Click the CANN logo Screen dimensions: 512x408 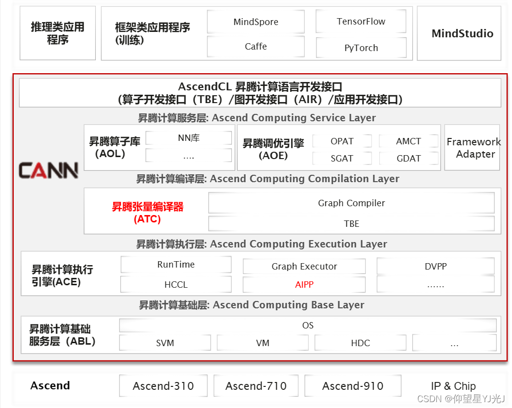click(48, 169)
